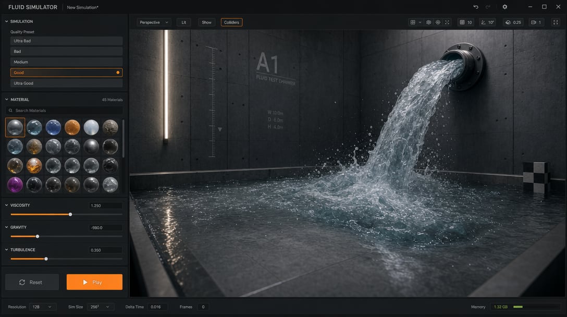Open the Resolution 128 dropdown

pos(43,307)
